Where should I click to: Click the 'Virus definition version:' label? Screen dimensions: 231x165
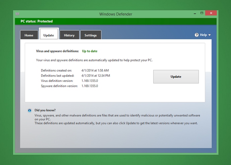57,81
